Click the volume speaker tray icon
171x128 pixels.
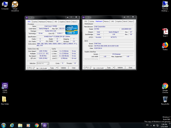coord(154,126)
